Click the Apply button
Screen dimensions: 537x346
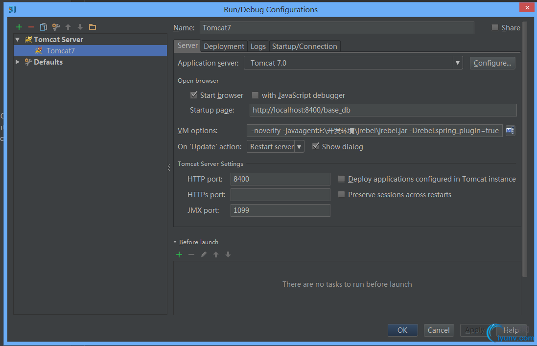tap(475, 330)
